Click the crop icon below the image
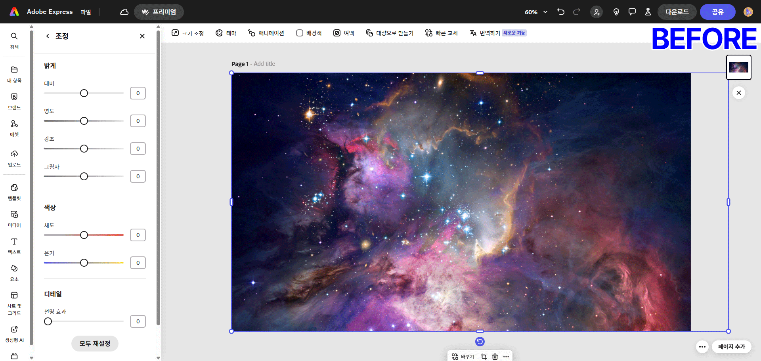This screenshot has width=761, height=361. (x=484, y=357)
